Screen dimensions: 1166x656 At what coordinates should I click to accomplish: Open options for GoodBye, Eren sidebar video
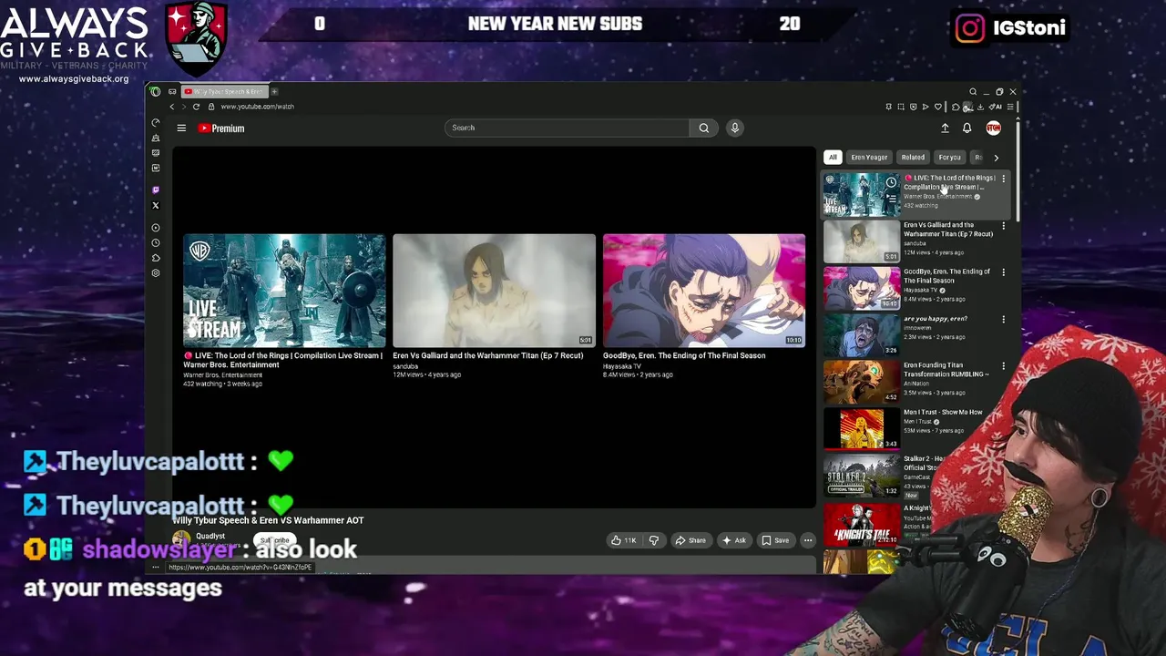[1003, 272]
